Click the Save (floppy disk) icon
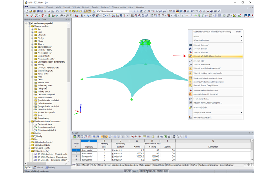This screenshot has height=173, width=278. [x=41, y=11]
